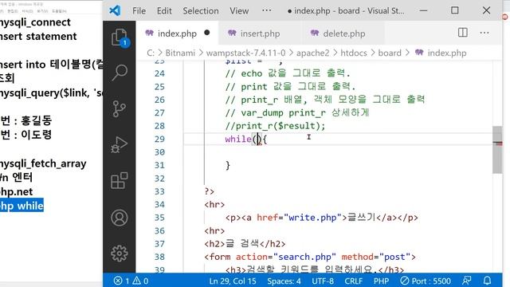Change end of line sequence CRLF
This screenshot has width=510, height=287.
click(x=354, y=281)
